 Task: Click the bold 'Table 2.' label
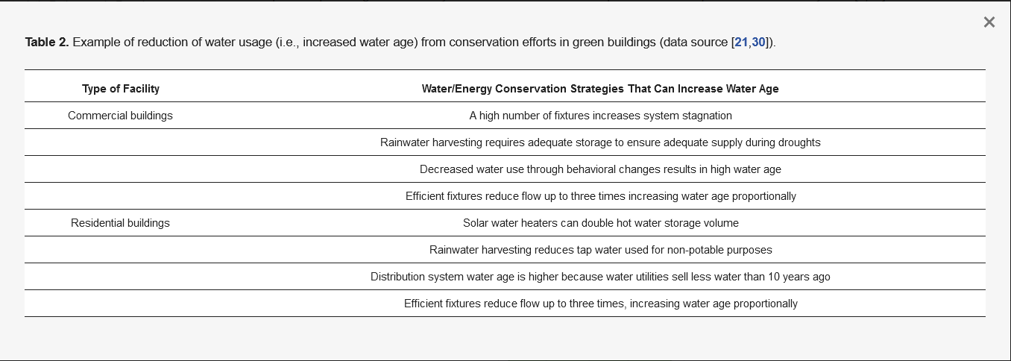pyautogui.click(x=47, y=43)
